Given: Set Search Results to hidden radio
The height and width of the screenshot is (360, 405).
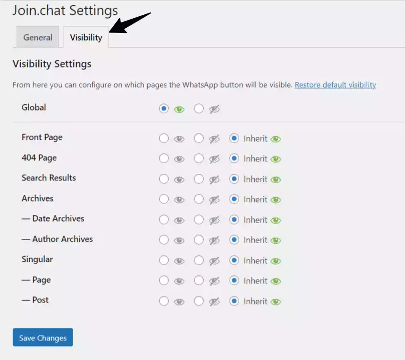Looking at the screenshot, I should [x=198, y=179].
